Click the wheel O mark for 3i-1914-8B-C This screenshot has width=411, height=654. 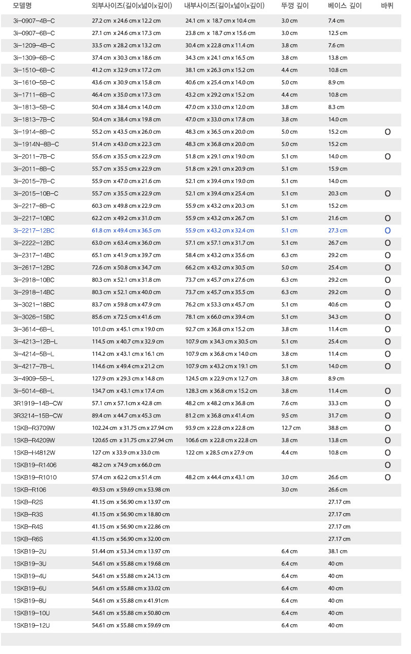click(x=388, y=132)
